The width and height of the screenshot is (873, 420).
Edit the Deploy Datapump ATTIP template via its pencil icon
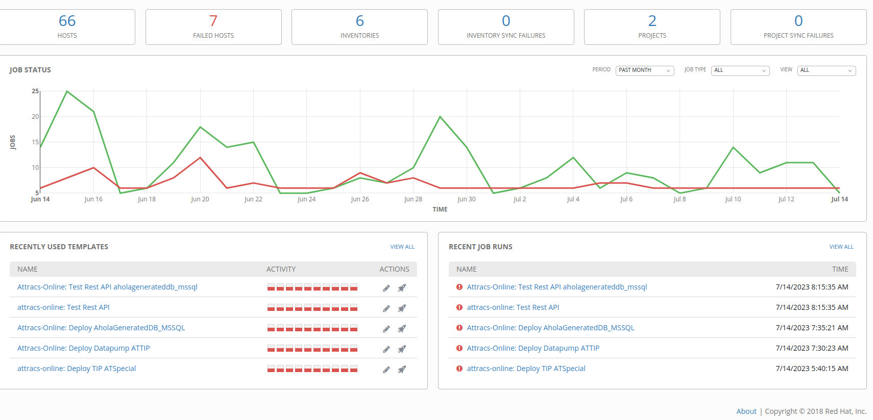click(386, 349)
